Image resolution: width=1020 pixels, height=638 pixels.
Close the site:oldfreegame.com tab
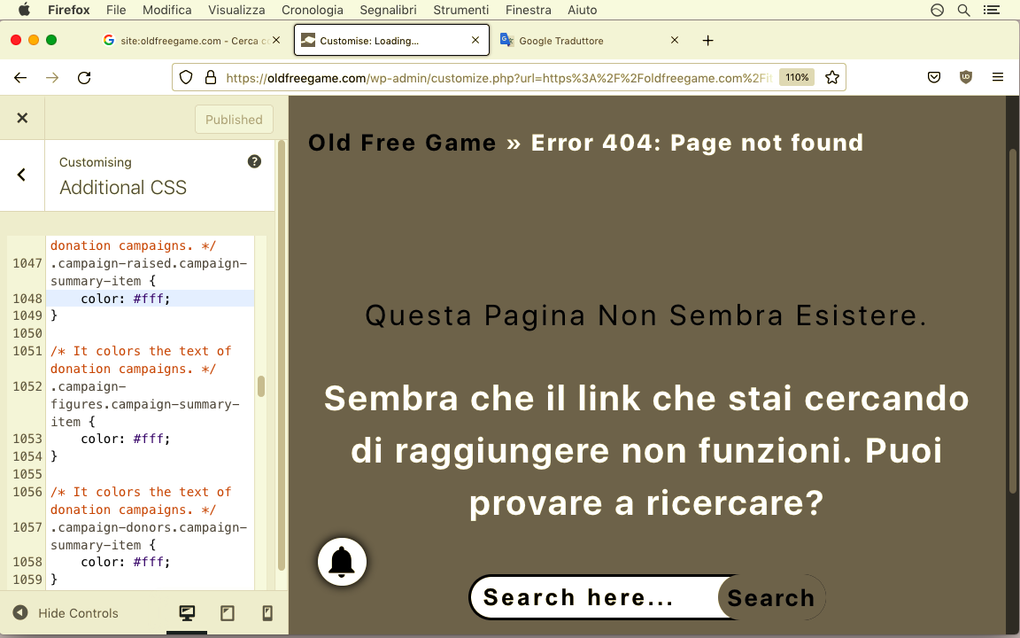276,41
